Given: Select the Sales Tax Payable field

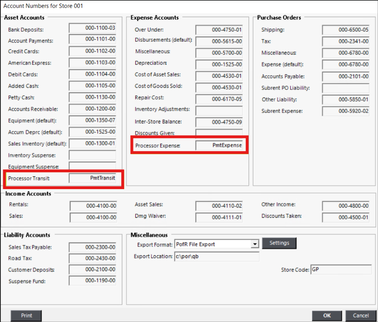Looking at the screenshot, I should point(92,247).
